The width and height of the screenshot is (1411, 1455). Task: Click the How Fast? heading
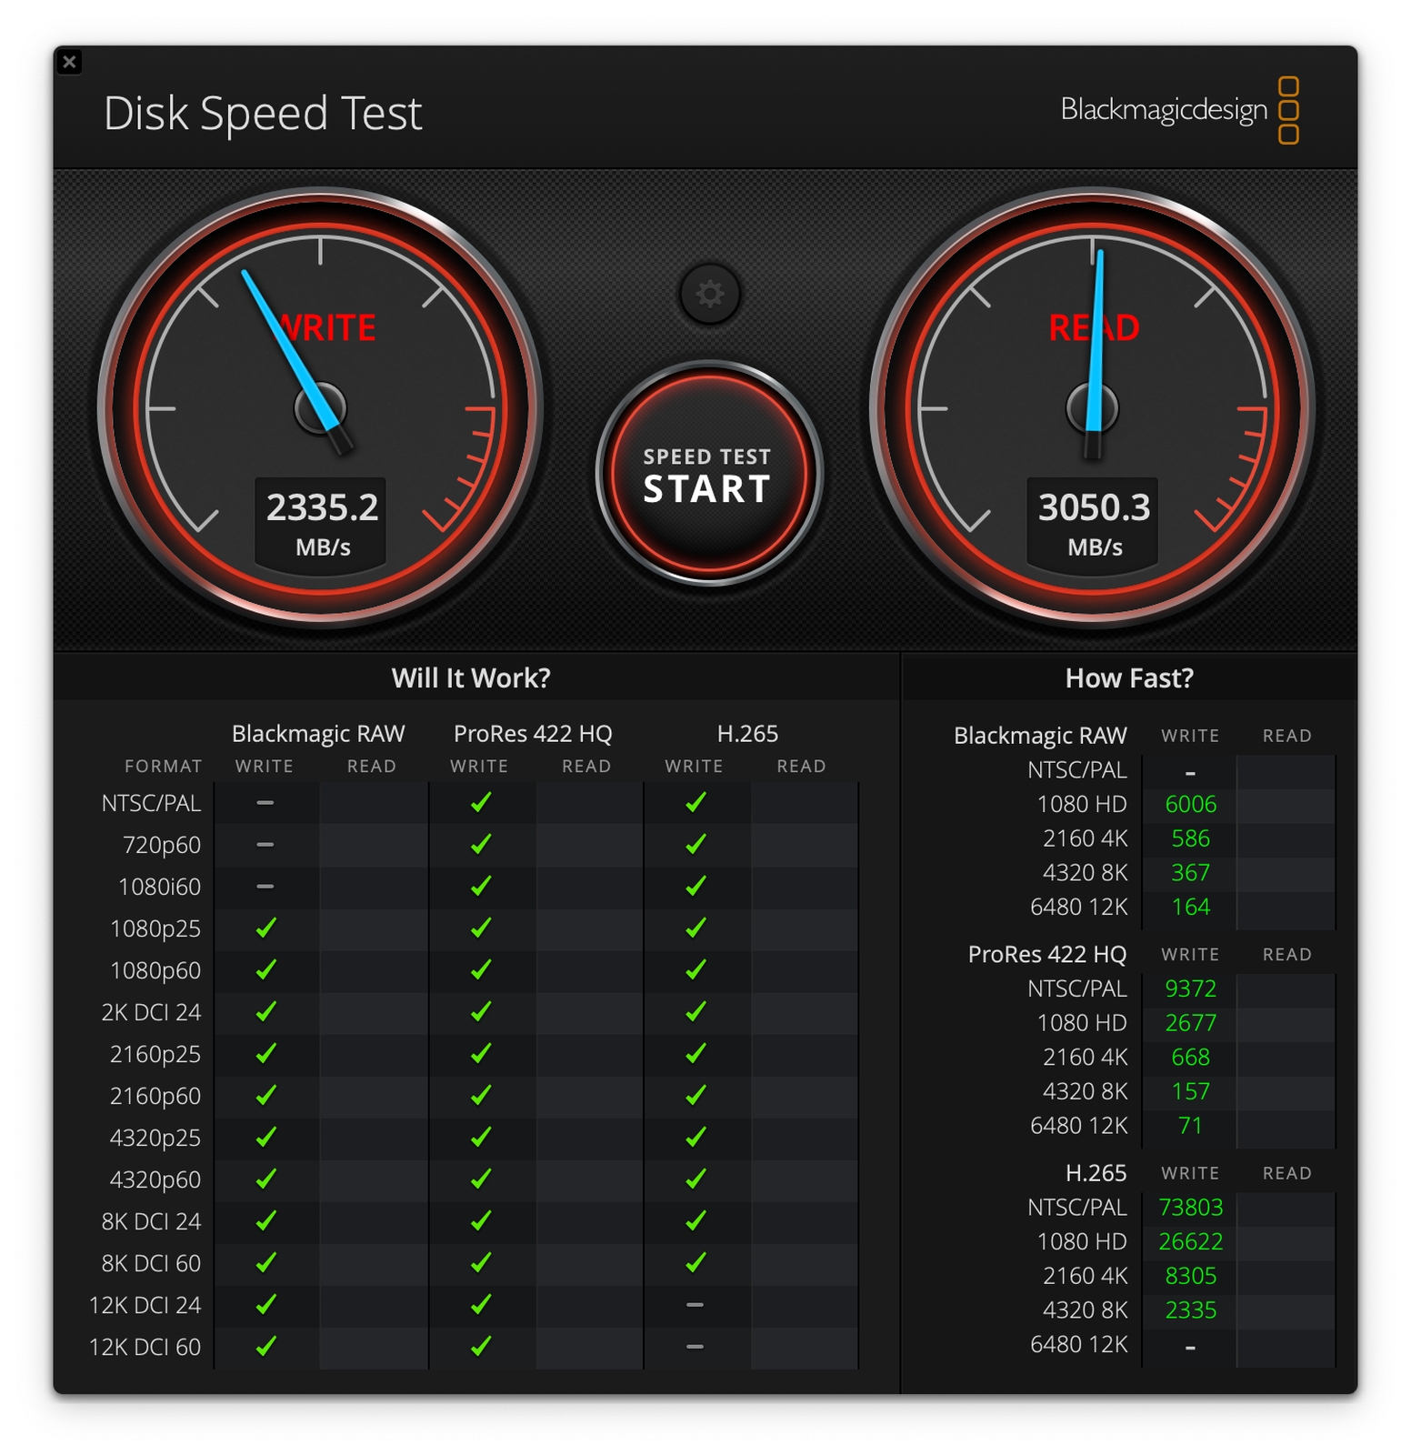point(1129,677)
